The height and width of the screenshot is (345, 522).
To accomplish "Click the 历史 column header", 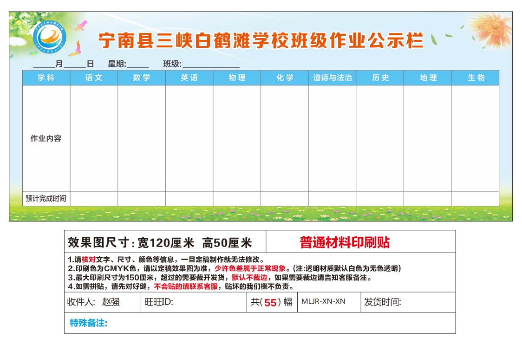I will point(380,78).
